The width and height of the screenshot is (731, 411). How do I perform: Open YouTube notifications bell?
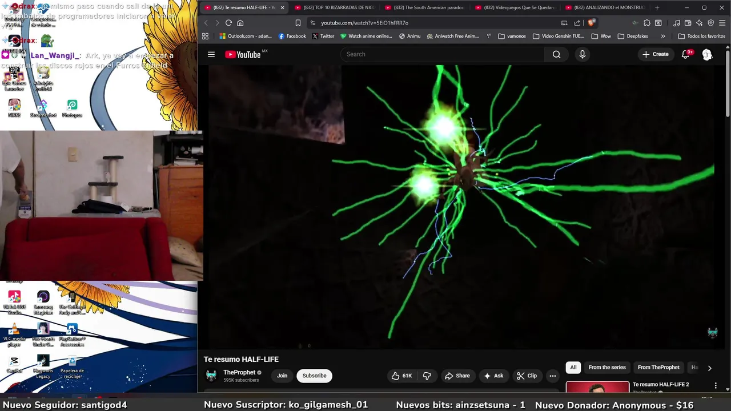pyautogui.click(x=686, y=54)
